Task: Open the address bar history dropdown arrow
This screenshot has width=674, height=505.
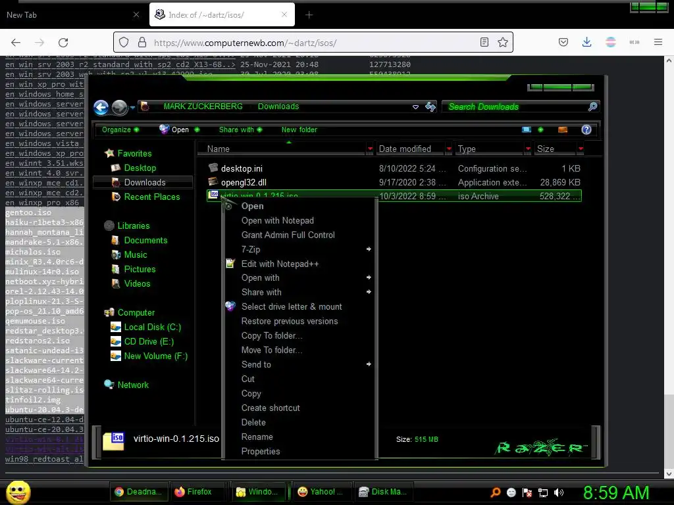Action: 416,107
